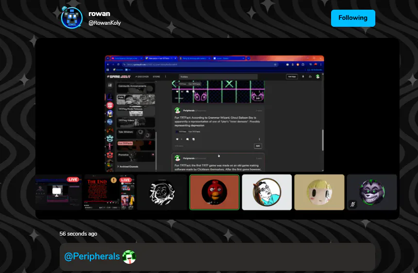Screen dimensions: 418x273
Task: Click the @RowanKoly username handle
Action: tap(104, 23)
